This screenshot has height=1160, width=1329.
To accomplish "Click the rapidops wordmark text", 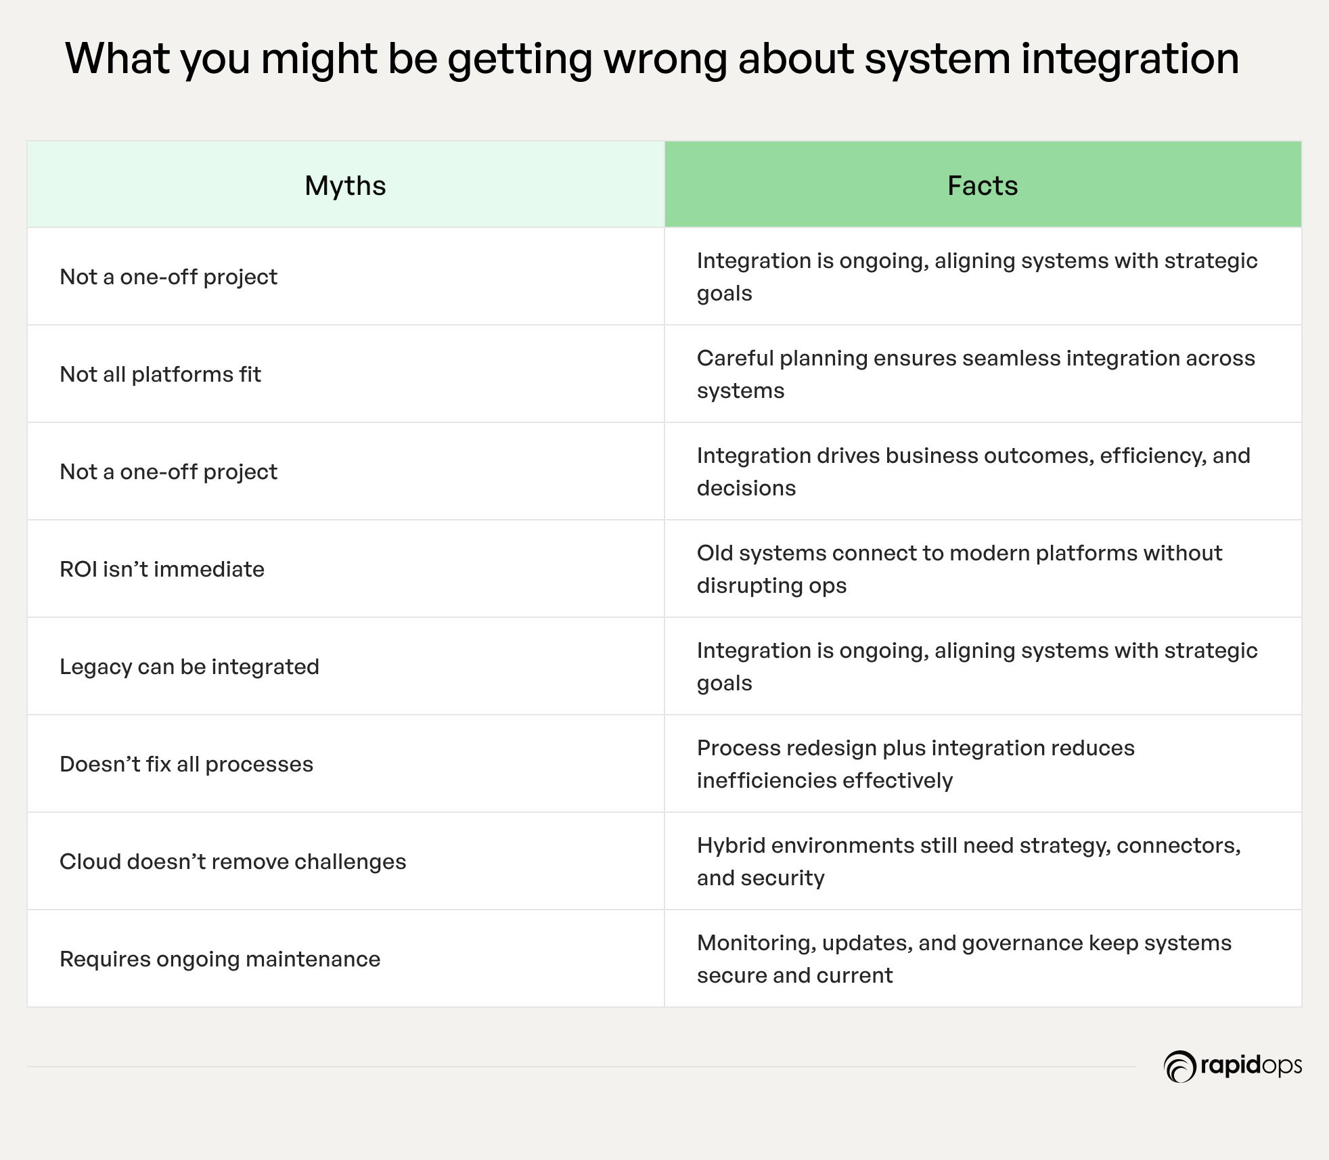I will (1251, 1065).
